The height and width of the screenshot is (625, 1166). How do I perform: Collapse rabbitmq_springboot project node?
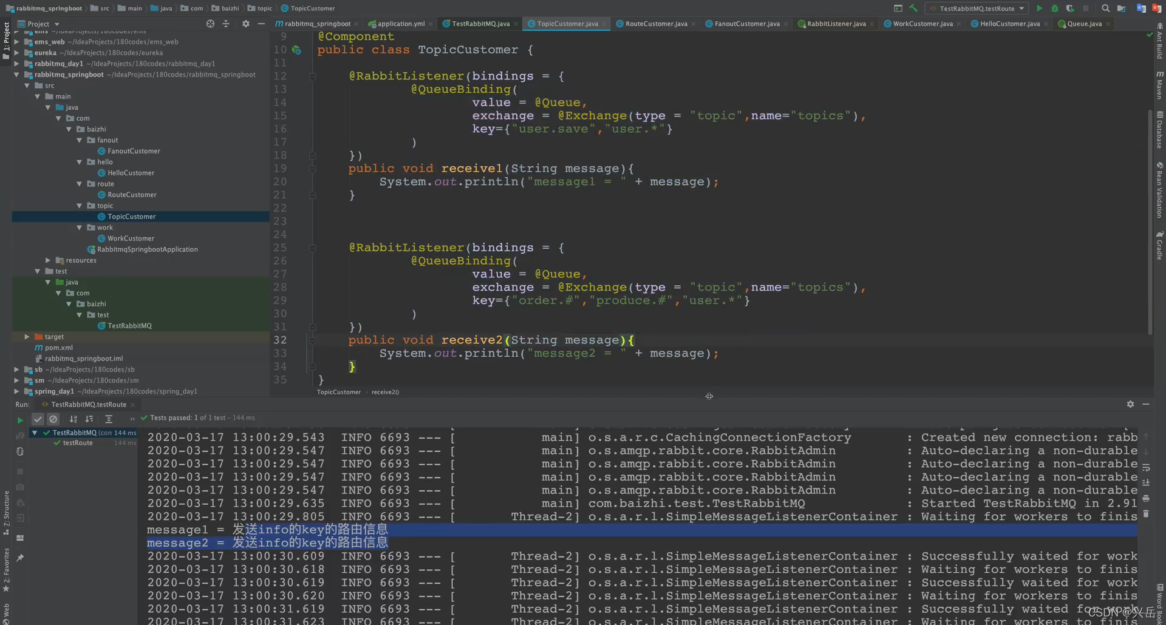tap(17, 75)
